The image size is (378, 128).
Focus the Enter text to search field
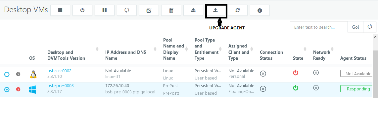[319, 27]
